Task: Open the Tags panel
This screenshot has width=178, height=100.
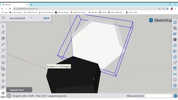Action: click(x=175, y=62)
